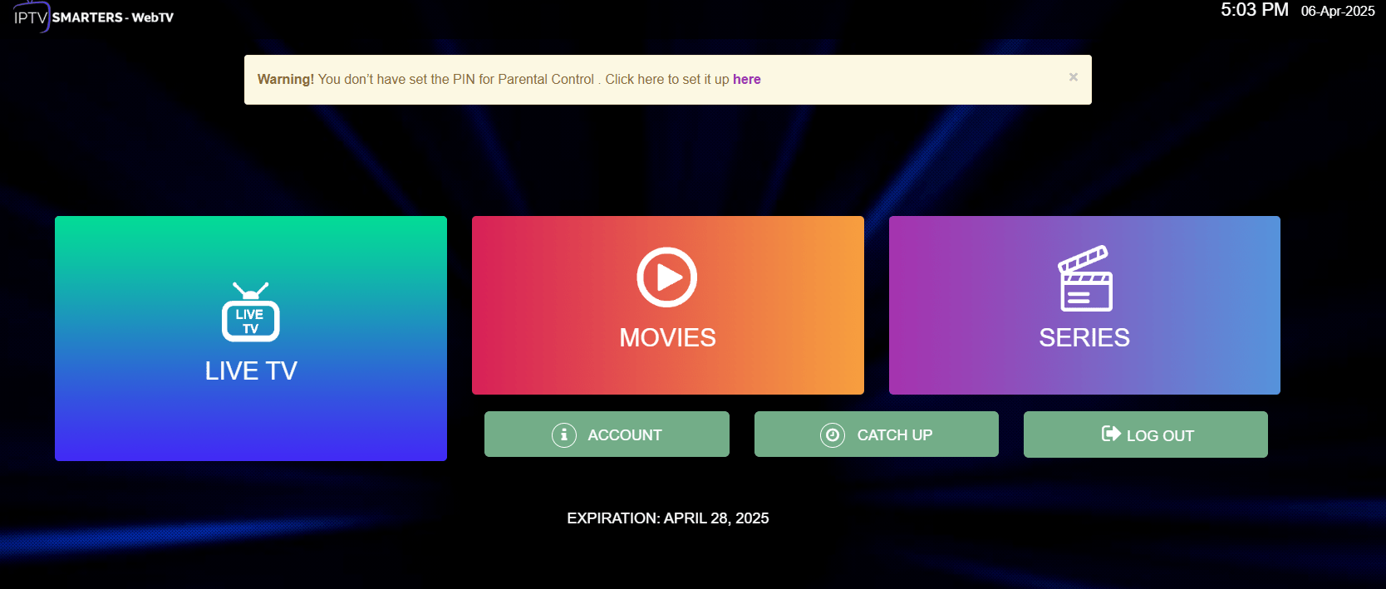Open the 'LIVE TV' text label

(251, 371)
